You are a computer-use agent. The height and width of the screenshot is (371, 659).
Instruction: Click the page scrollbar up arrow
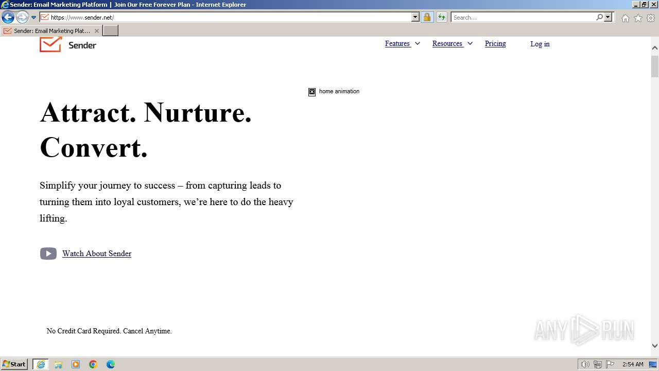655,48
